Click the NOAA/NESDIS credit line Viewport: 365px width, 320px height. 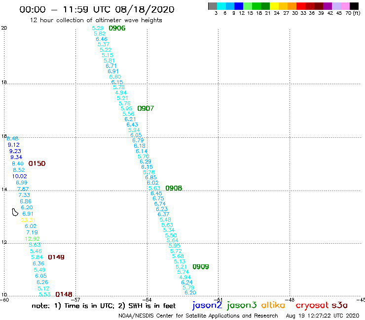[x=198, y=316]
